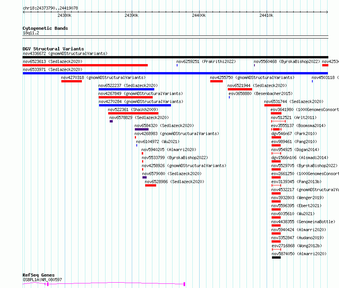
Task: Click the chr18:24373790..24419078 coordinate label
Action: [x=50, y=8]
